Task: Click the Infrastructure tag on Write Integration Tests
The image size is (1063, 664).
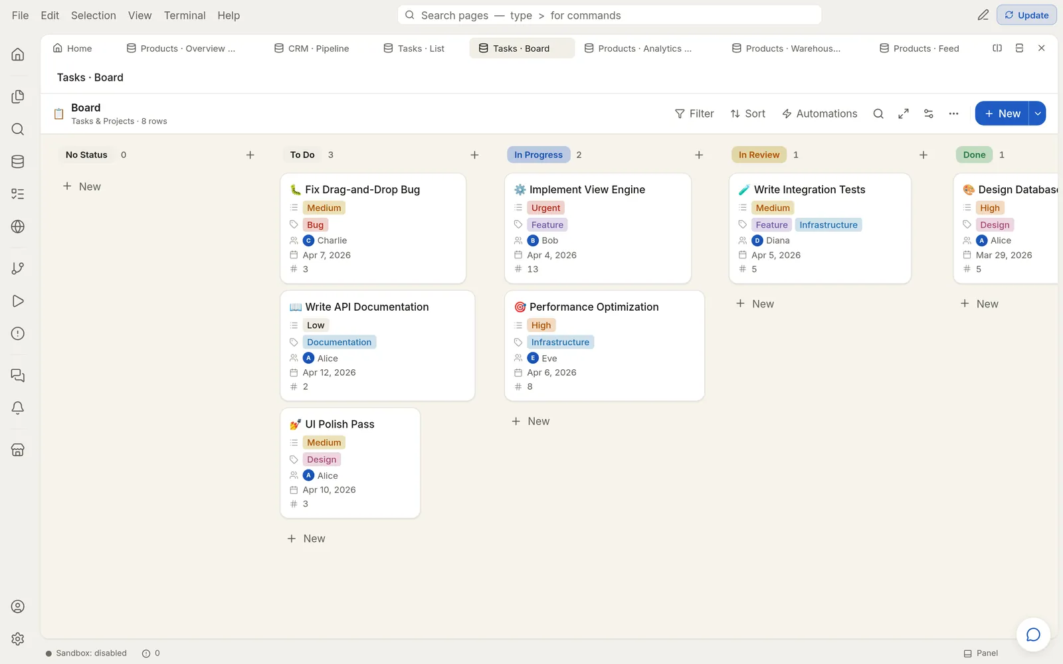Action: tap(828, 225)
